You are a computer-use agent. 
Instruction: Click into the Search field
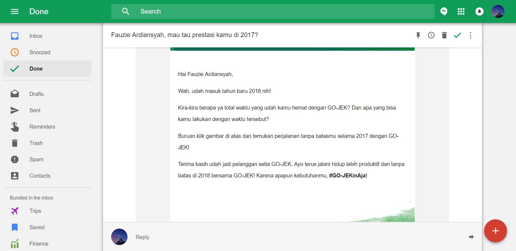tap(273, 11)
